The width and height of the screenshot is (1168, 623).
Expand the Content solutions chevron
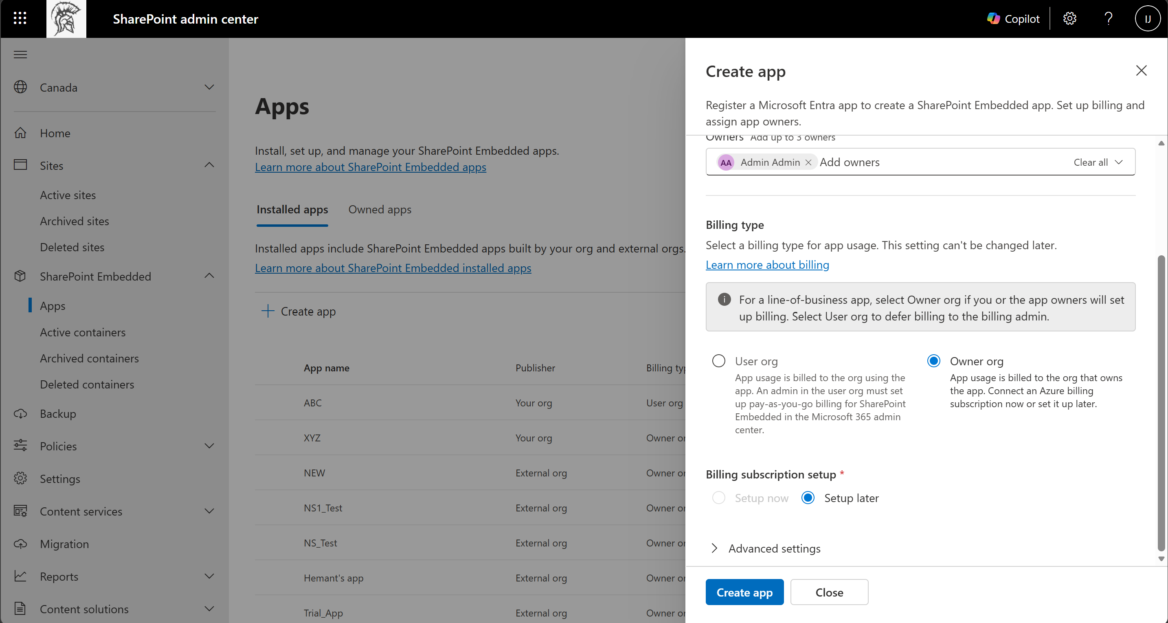(209, 608)
